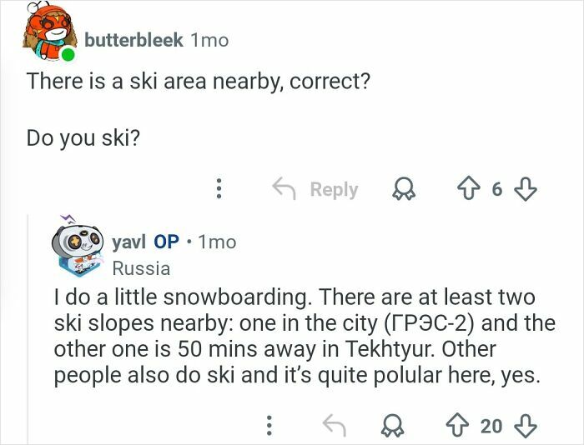Click the 1mo timestamp on yavl's reply
Image resolution: width=584 pixels, height=445 pixels.
(217, 242)
